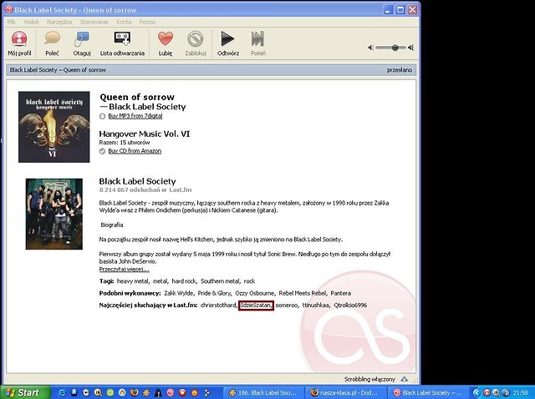535x399 pixels.
Task: Open similar artist Pride & Glory
Action: click(214, 293)
